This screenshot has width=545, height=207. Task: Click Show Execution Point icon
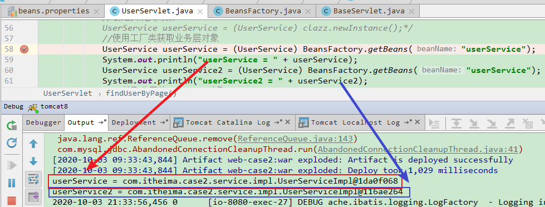[x=434, y=124]
